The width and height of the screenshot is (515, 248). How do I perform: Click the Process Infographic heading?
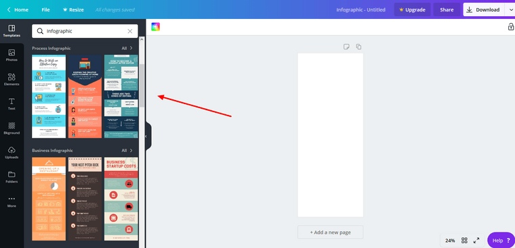point(52,48)
